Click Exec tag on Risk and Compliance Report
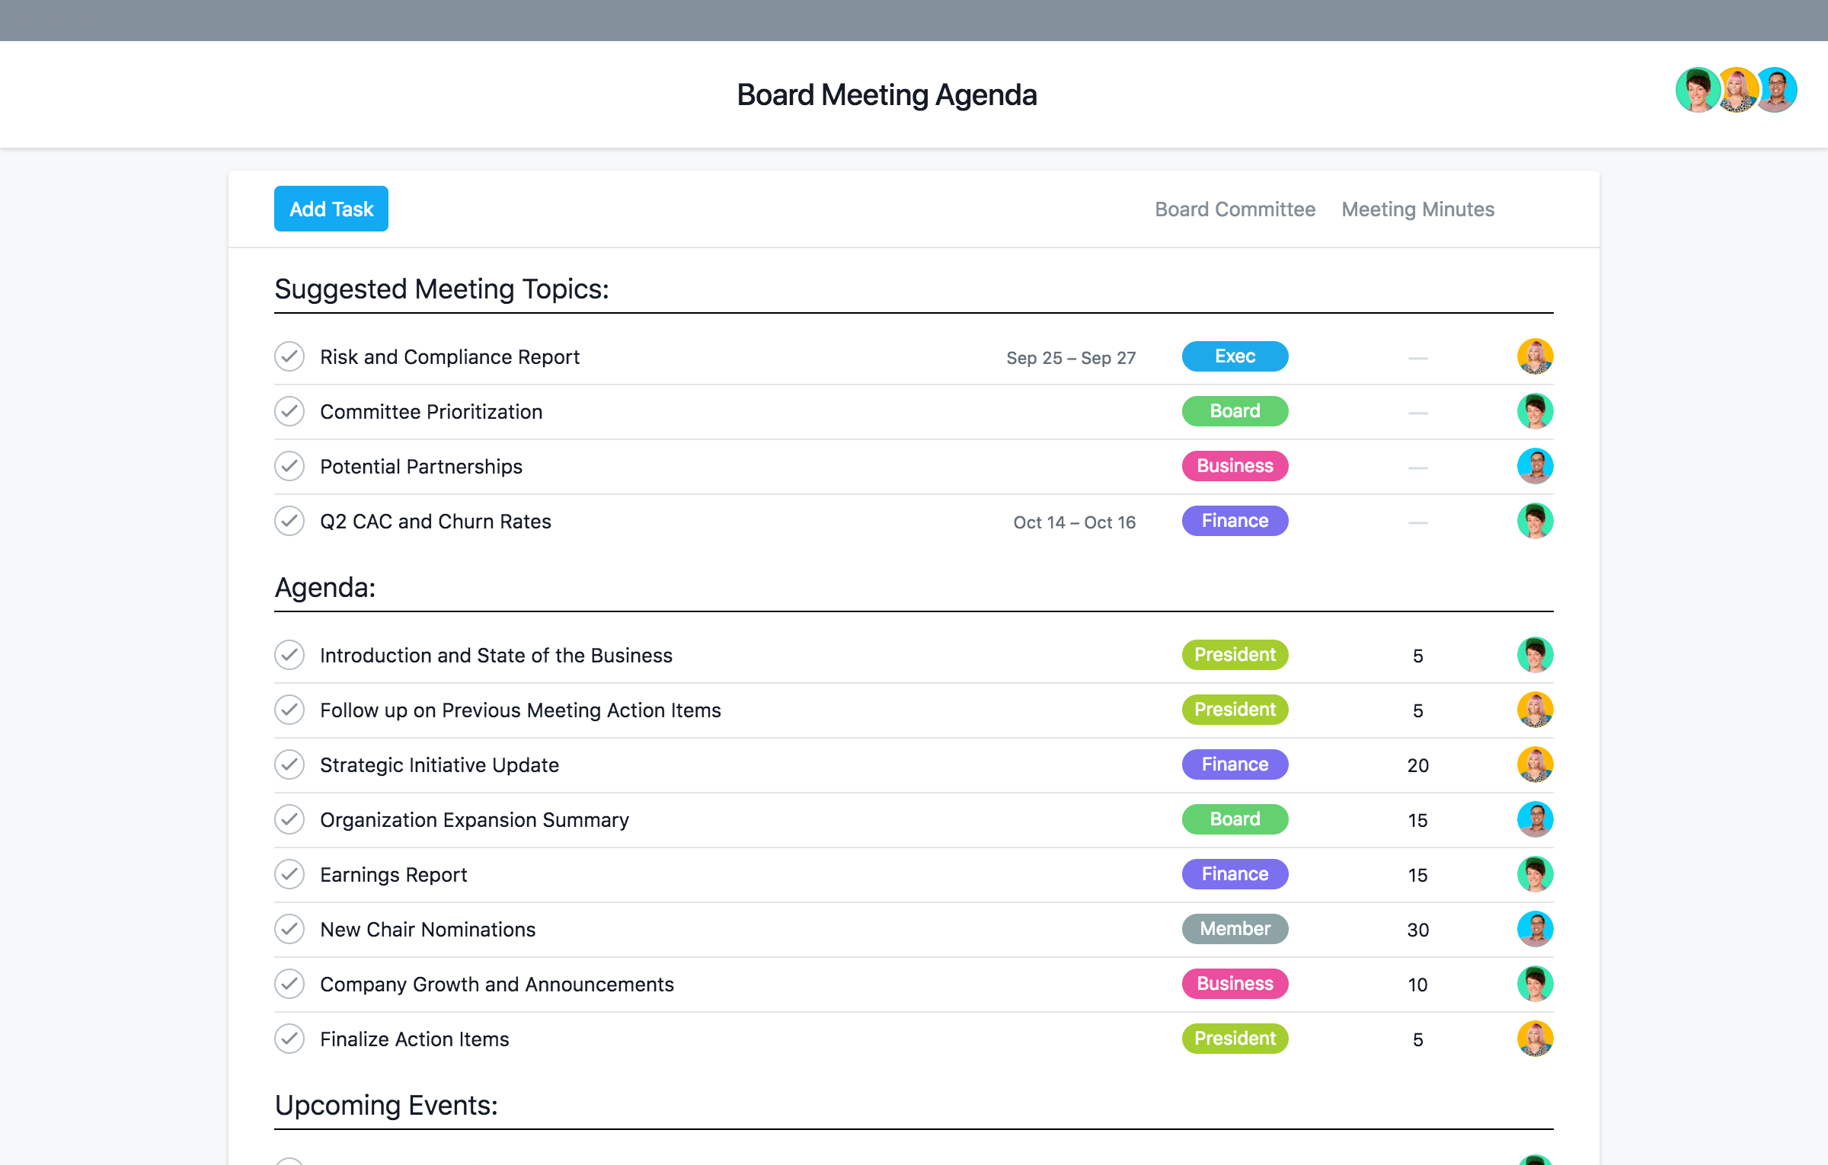The height and width of the screenshot is (1165, 1828). click(1235, 356)
